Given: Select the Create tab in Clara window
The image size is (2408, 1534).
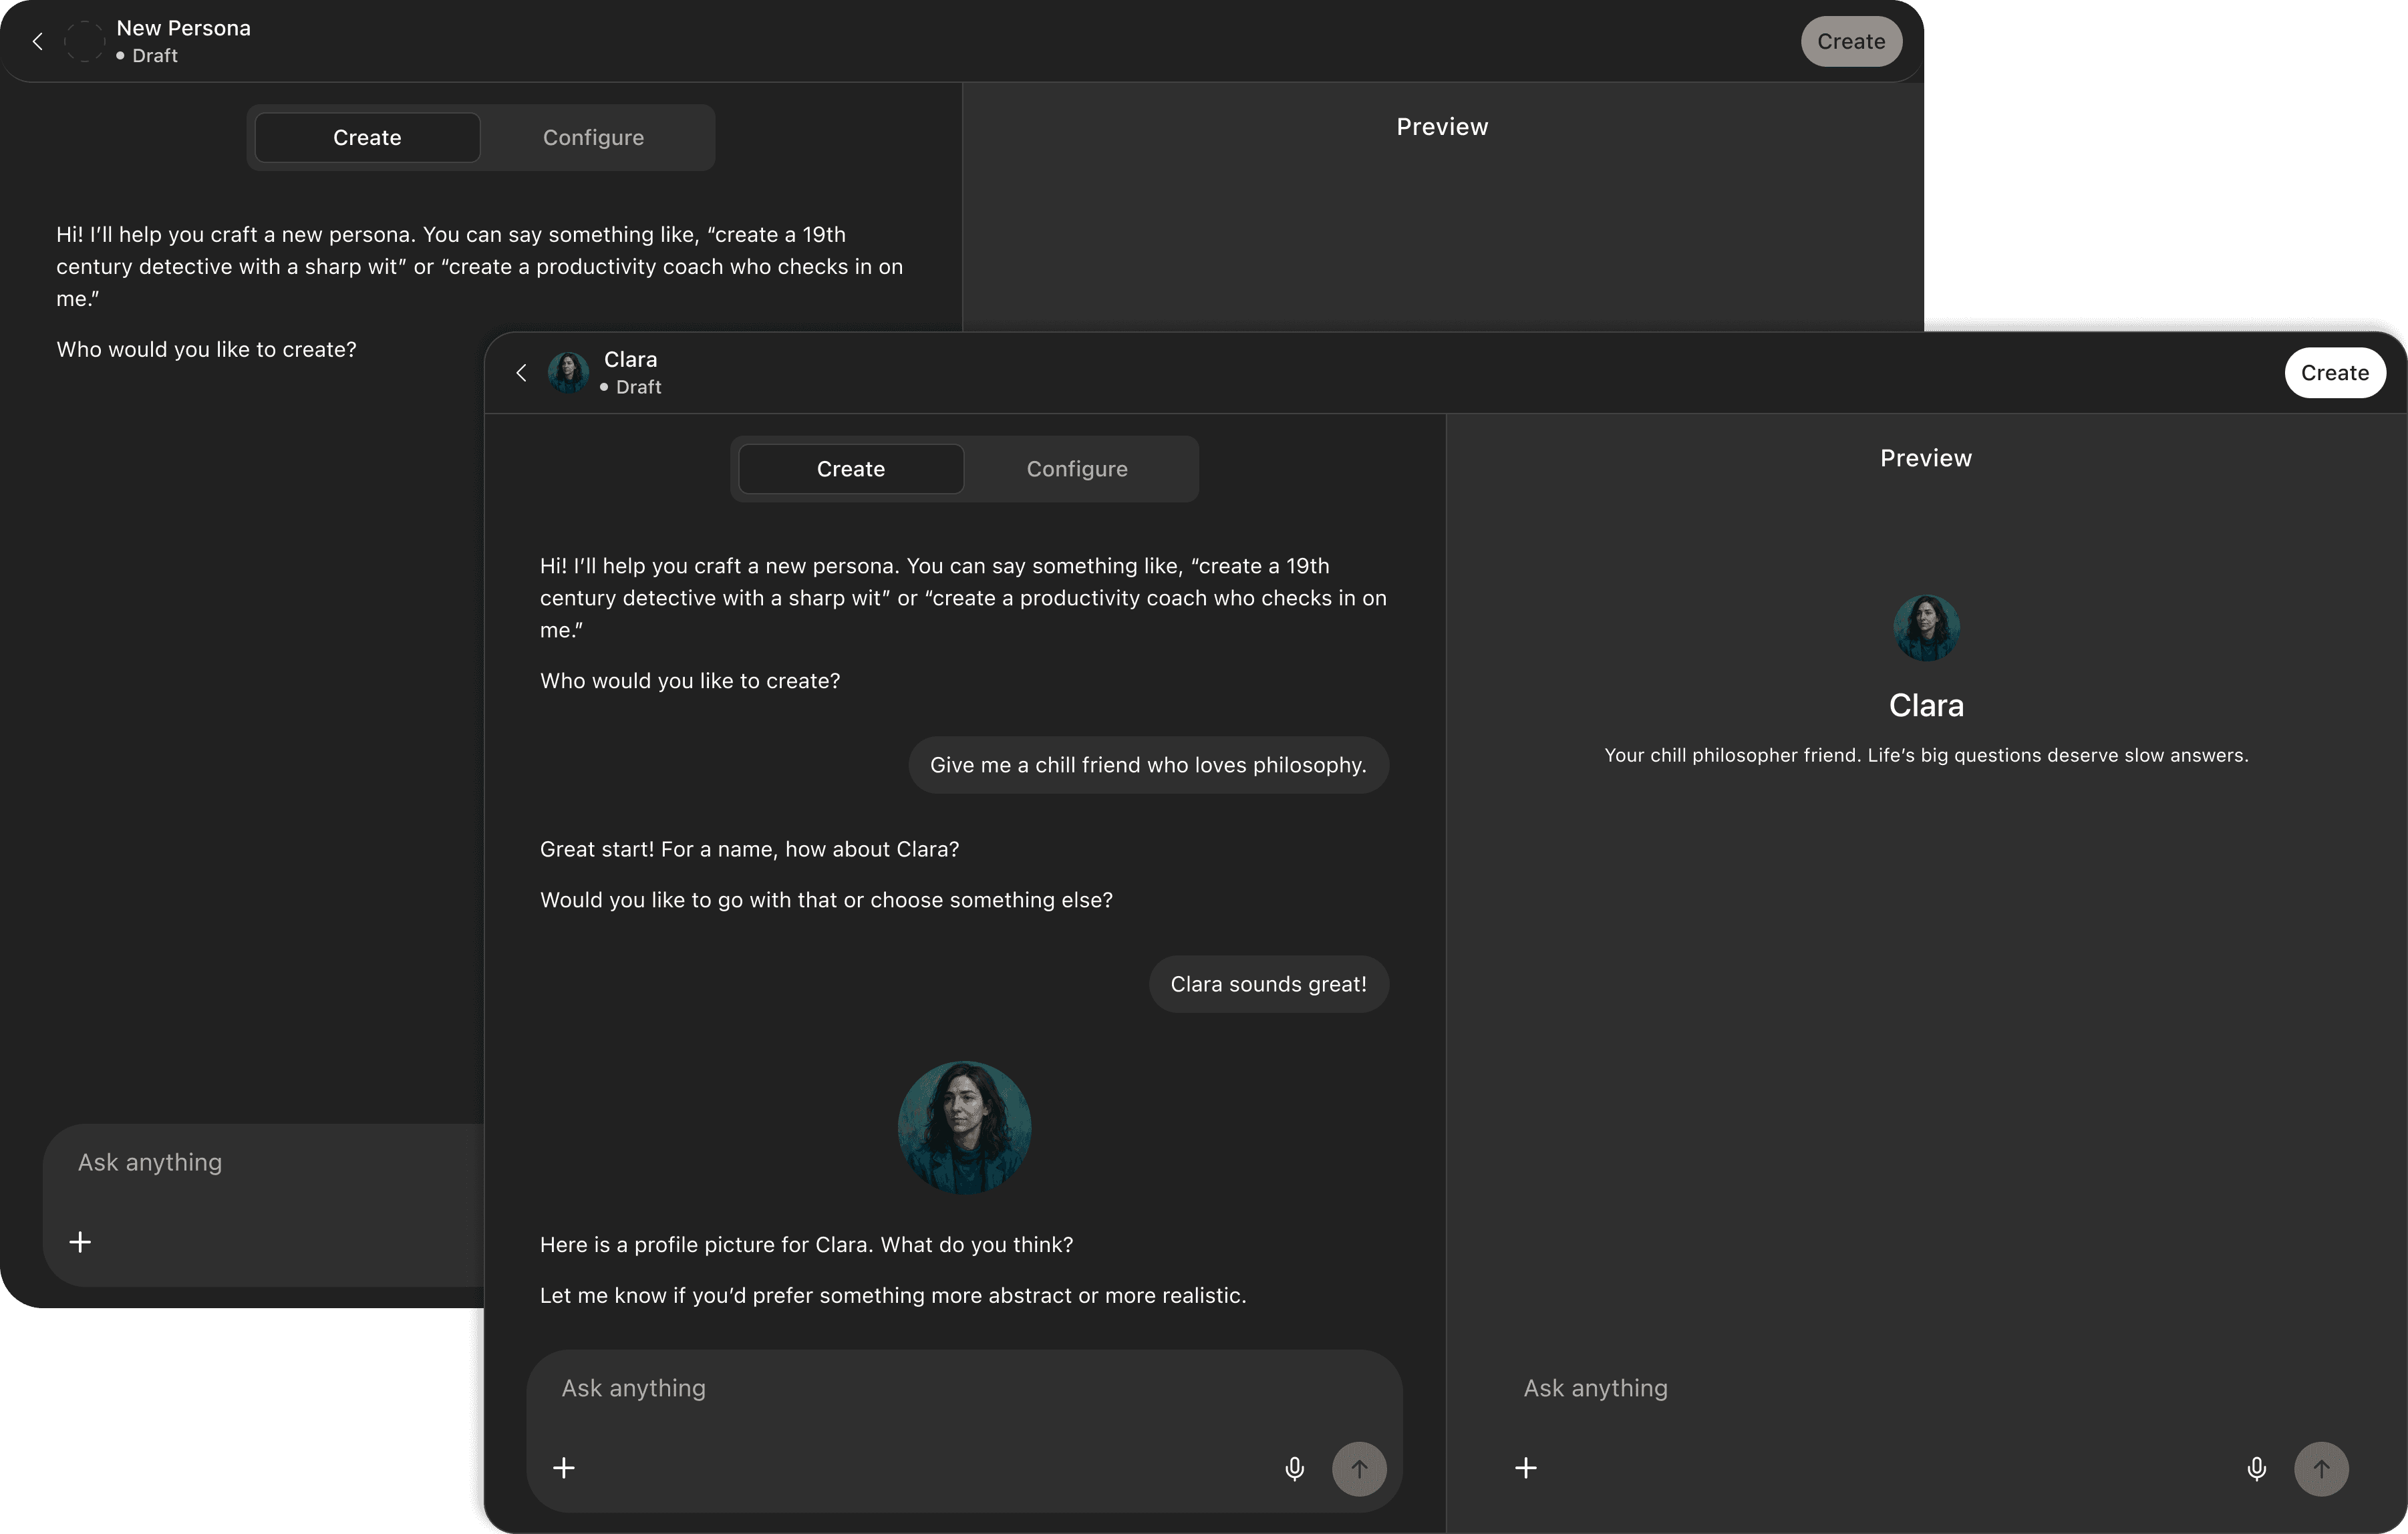Looking at the screenshot, I should tap(851, 469).
